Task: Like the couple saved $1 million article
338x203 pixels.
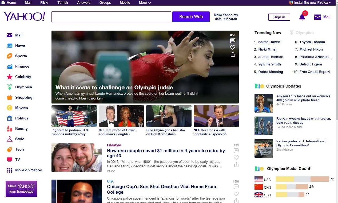Action: tap(236, 158)
